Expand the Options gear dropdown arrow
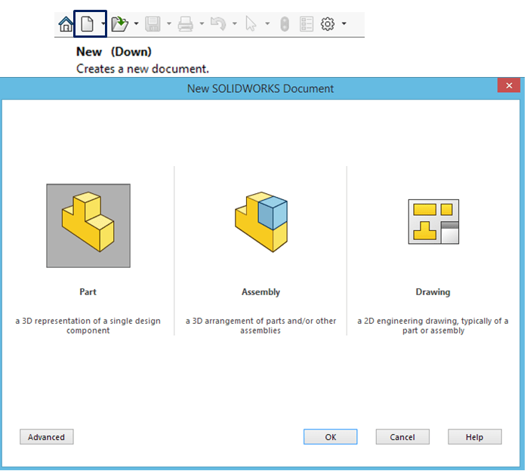This screenshot has height=471, width=527. click(344, 24)
